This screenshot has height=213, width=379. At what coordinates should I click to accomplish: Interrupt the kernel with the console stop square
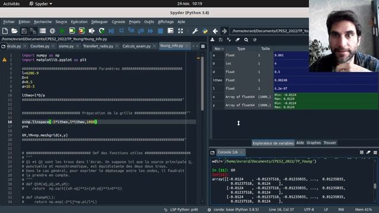(362, 152)
